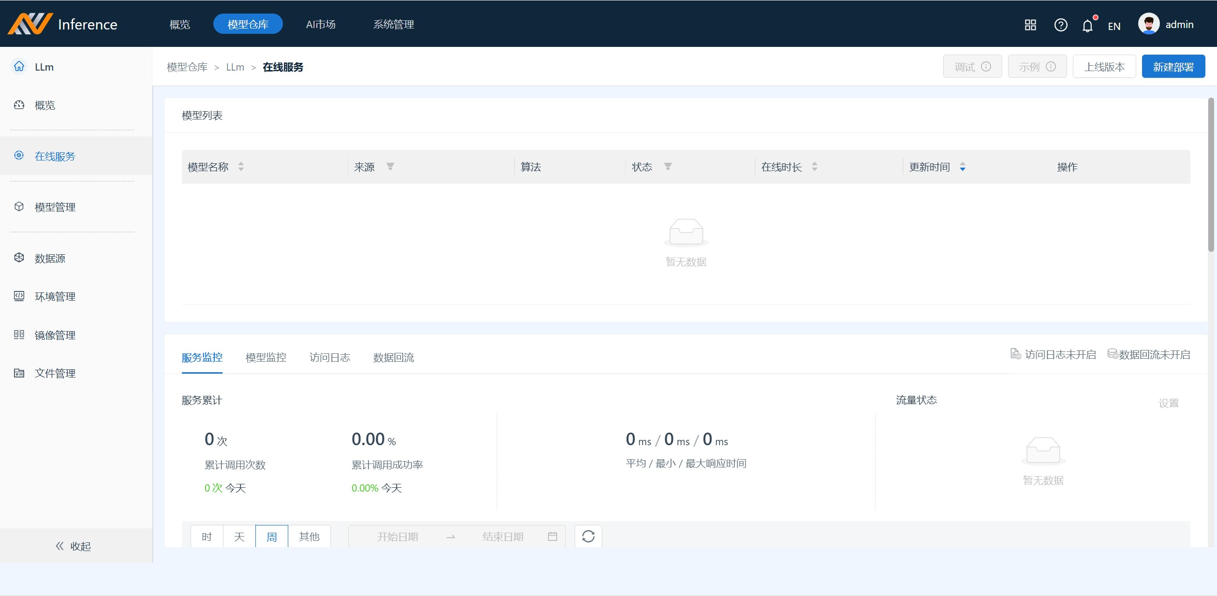This screenshot has height=596, width=1217.
Task: Click the 新建部署 button
Action: coord(1172,67)
